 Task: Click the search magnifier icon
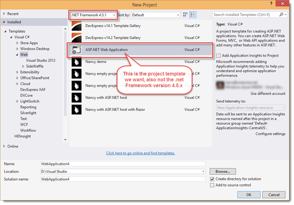click(x=281, y=15)
